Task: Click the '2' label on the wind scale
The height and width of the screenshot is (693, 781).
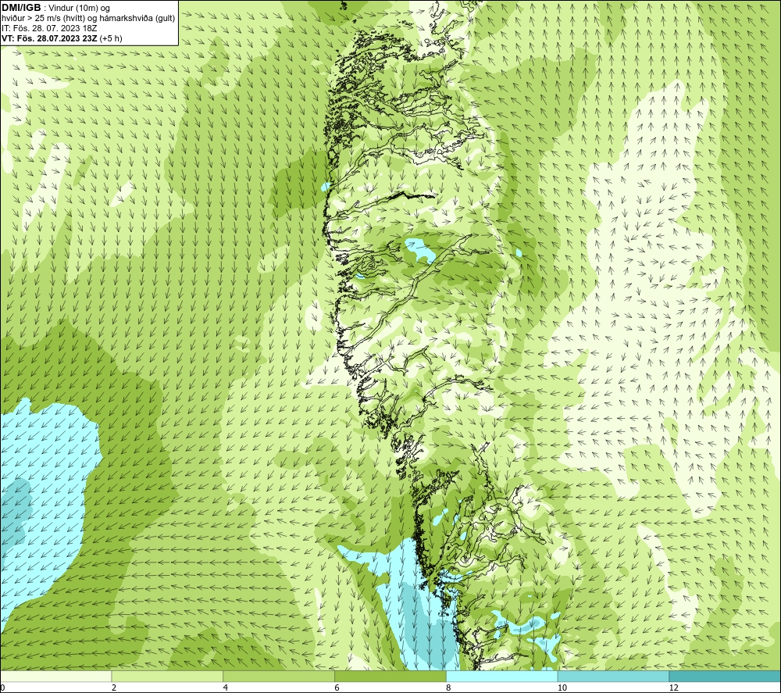Action: pos(114,688)
